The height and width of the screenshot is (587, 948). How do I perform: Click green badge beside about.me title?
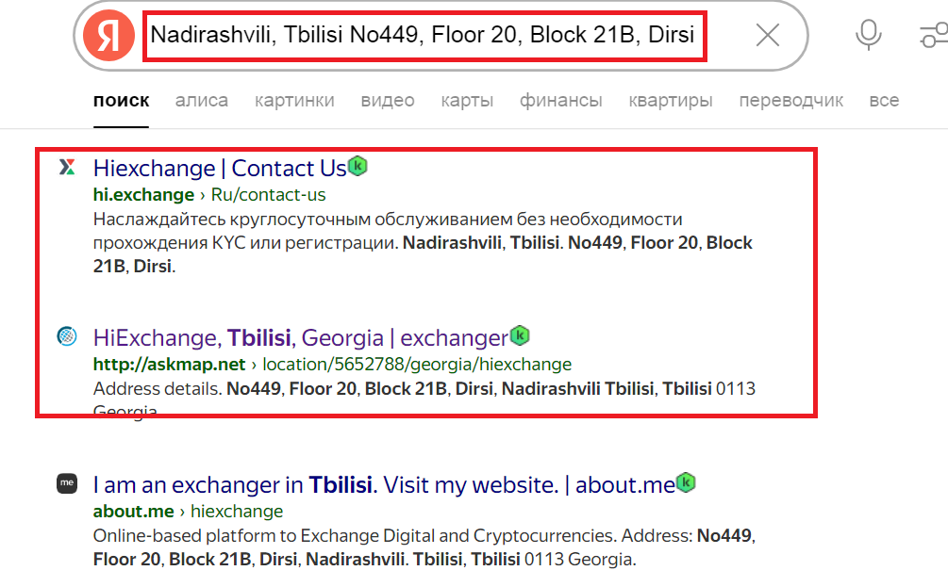[x=686, y=481]
